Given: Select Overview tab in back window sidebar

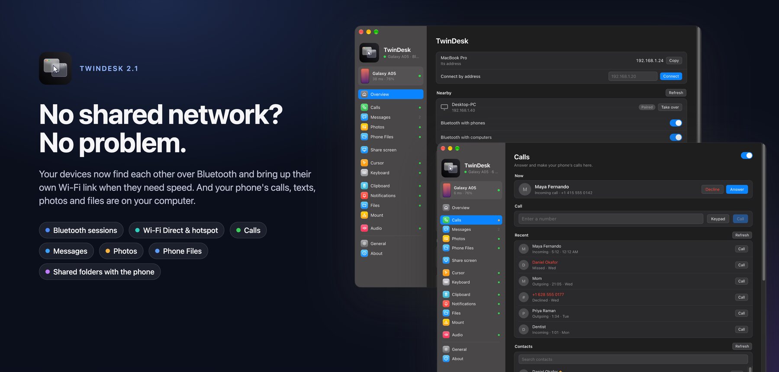Looking at the screenshot, I should [x=390, y=94].
